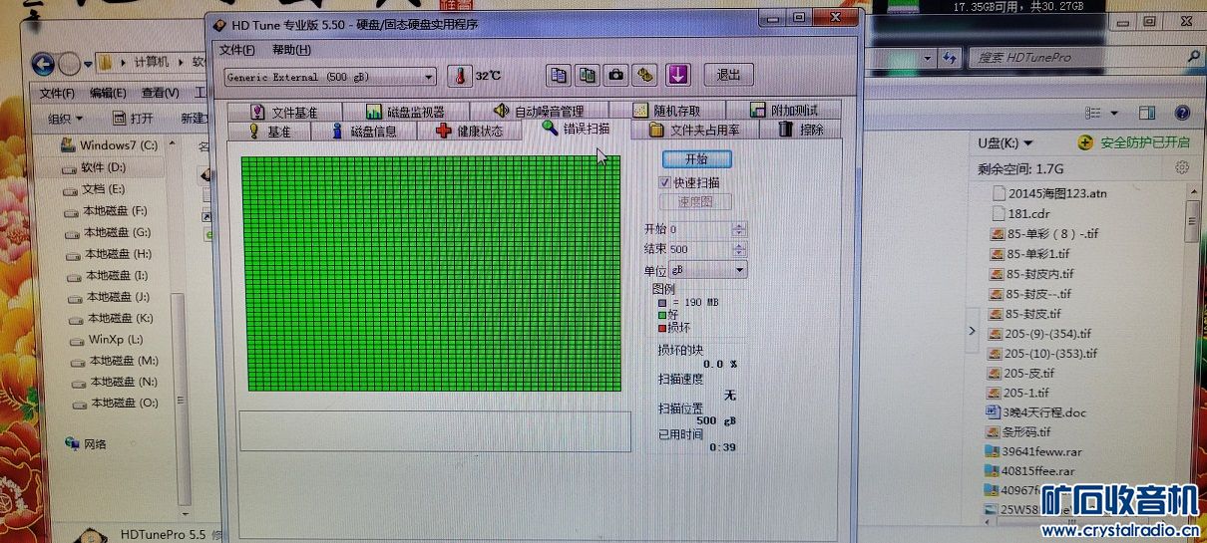This screenshot has width=1207, height=543.
Task: Open the 组织 dropdown in Explorer
Action: pyautogui.click(x=67, y=118)
